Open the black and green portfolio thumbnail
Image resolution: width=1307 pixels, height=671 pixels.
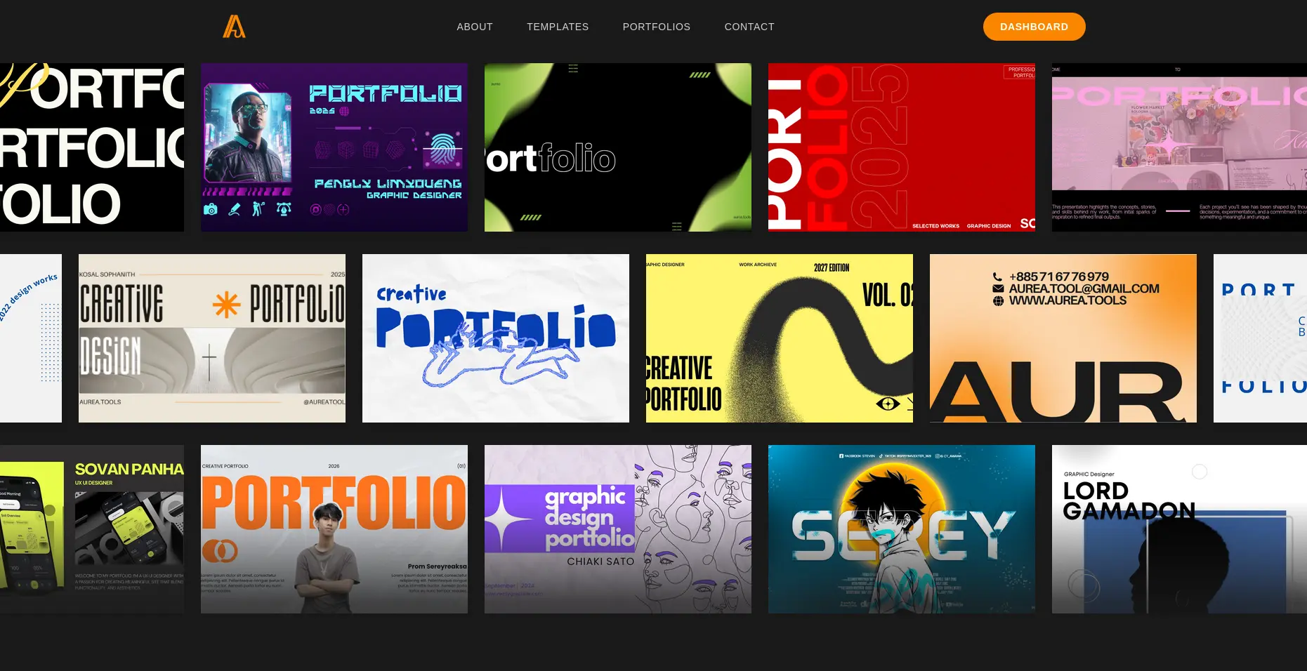click(x=618, y=147)
